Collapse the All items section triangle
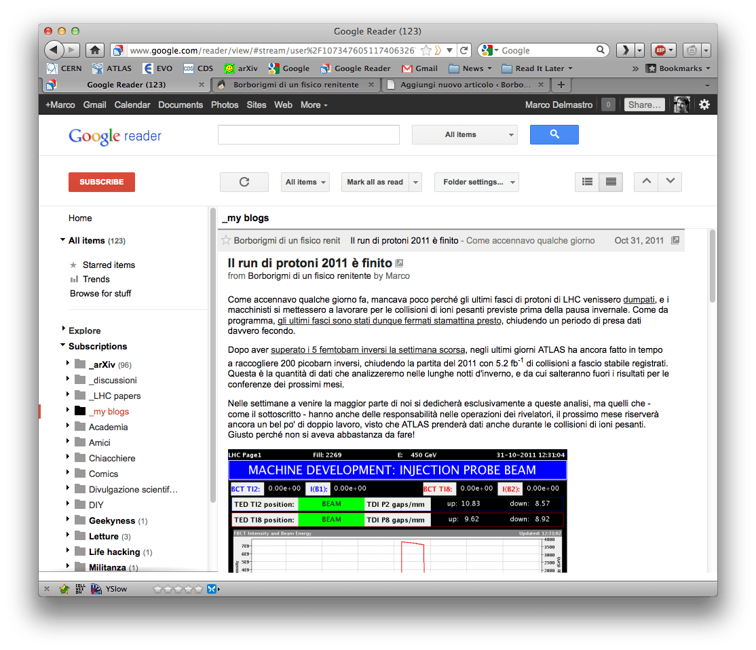 62,240
